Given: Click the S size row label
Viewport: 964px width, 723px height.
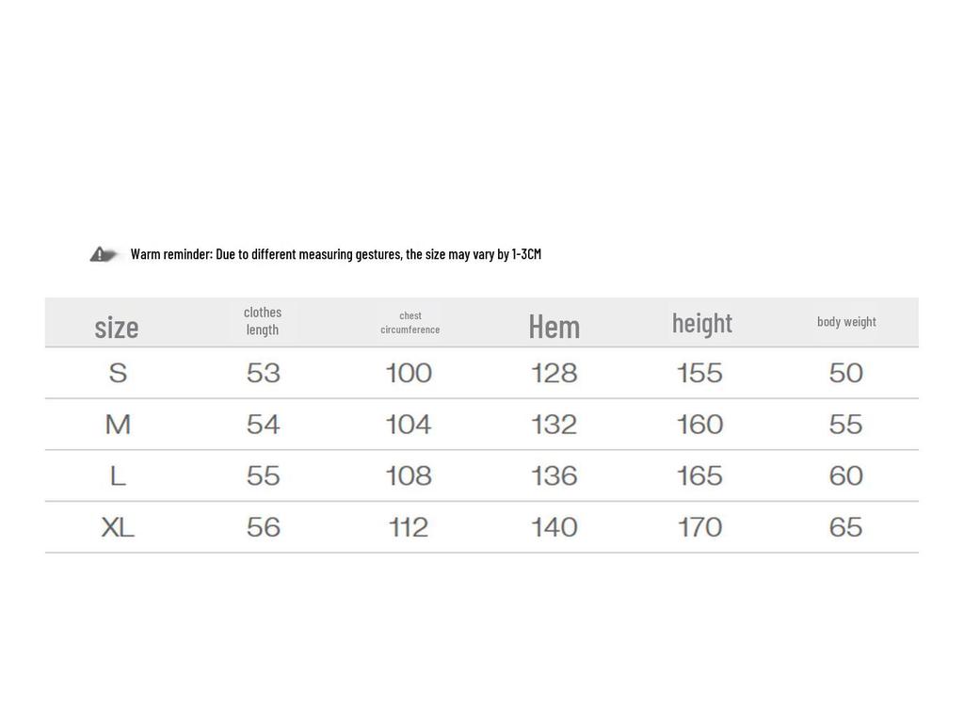Looking at the screenshot, I should click(118, 374).
